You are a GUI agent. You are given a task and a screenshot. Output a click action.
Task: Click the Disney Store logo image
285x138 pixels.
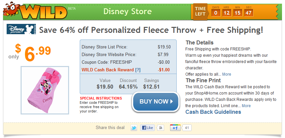pos(21,29)
